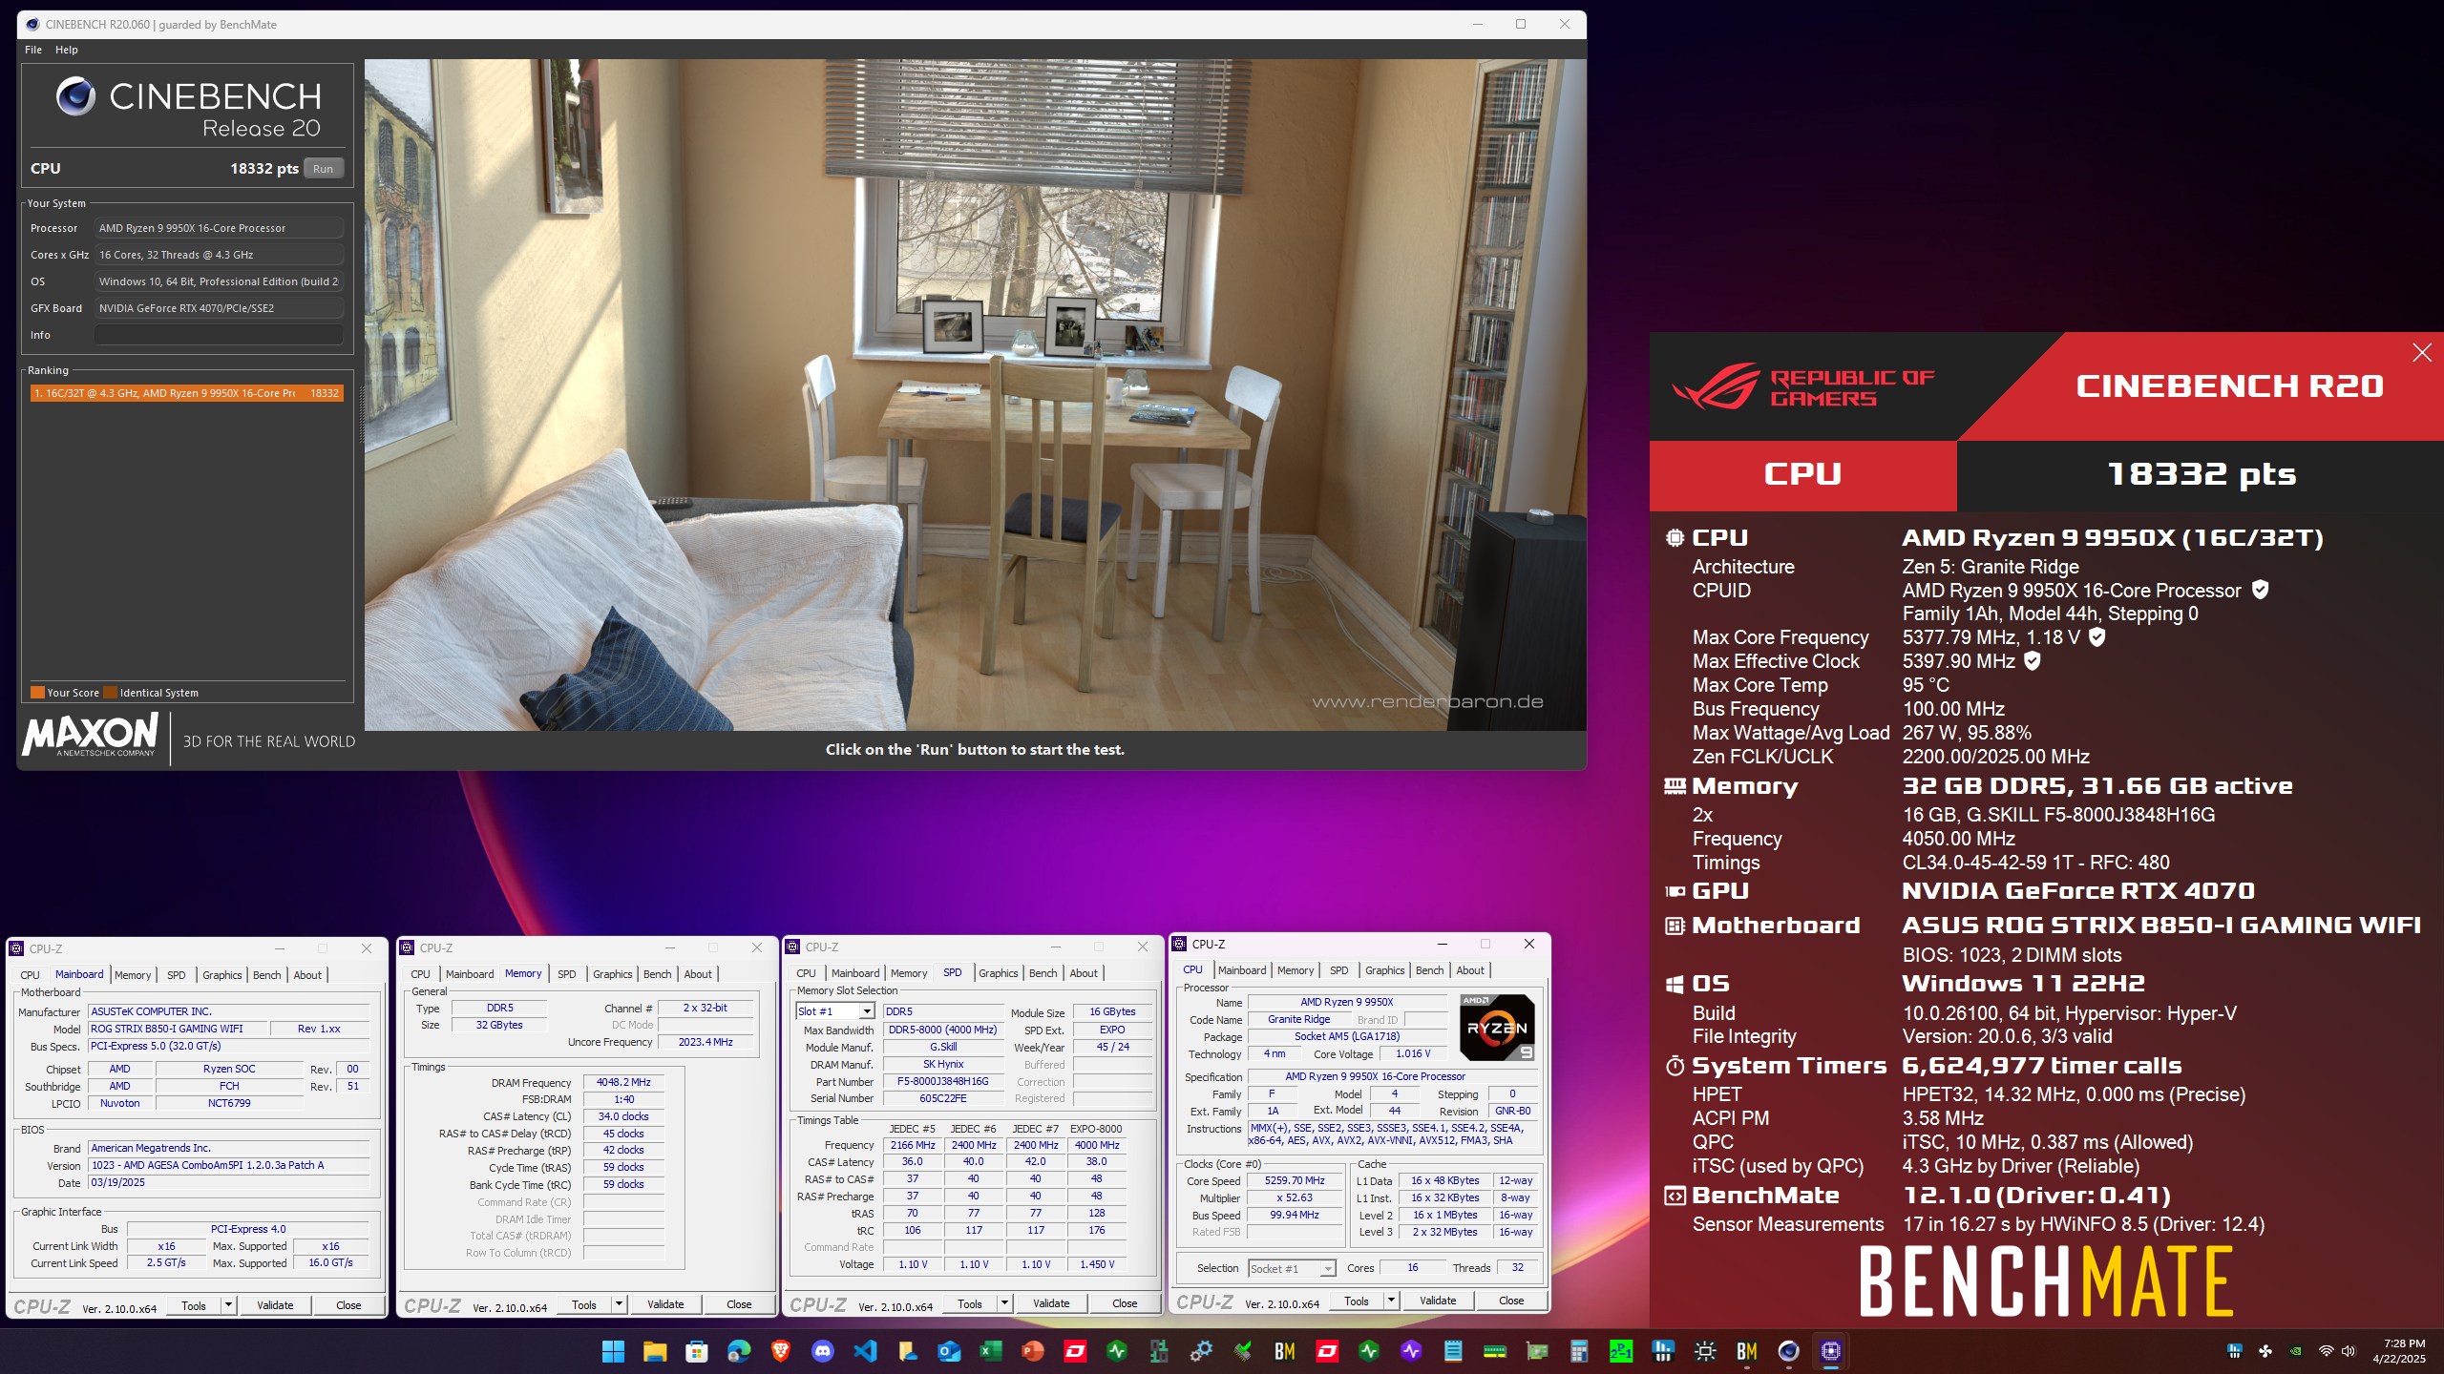This screenshot has width=2444, height=1374.
Task: Open the green RAM stick taskbar icon
Action: pos(1495,1351)
